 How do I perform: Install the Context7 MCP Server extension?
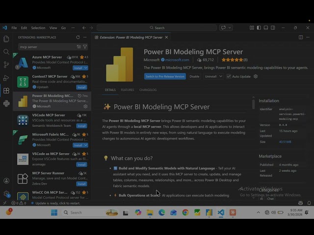pyautogui.click(x=81, y=87)
